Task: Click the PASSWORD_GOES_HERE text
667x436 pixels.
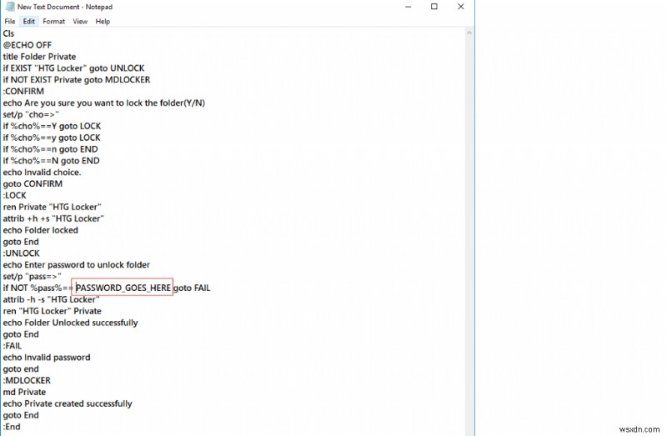Action: pos(123,288)
